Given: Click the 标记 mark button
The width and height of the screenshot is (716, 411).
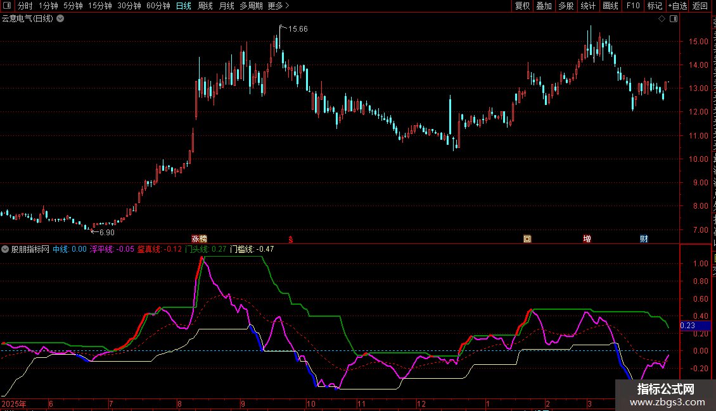Looking at the screenshot, I should point(655,6).
